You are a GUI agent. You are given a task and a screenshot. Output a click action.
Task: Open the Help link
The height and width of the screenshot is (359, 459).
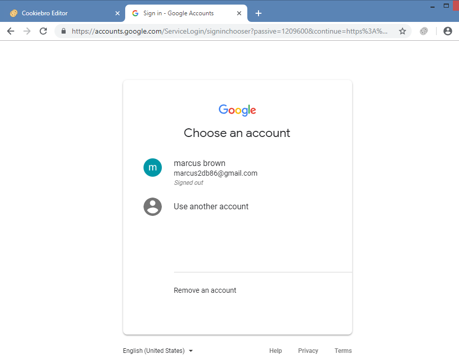275,350
